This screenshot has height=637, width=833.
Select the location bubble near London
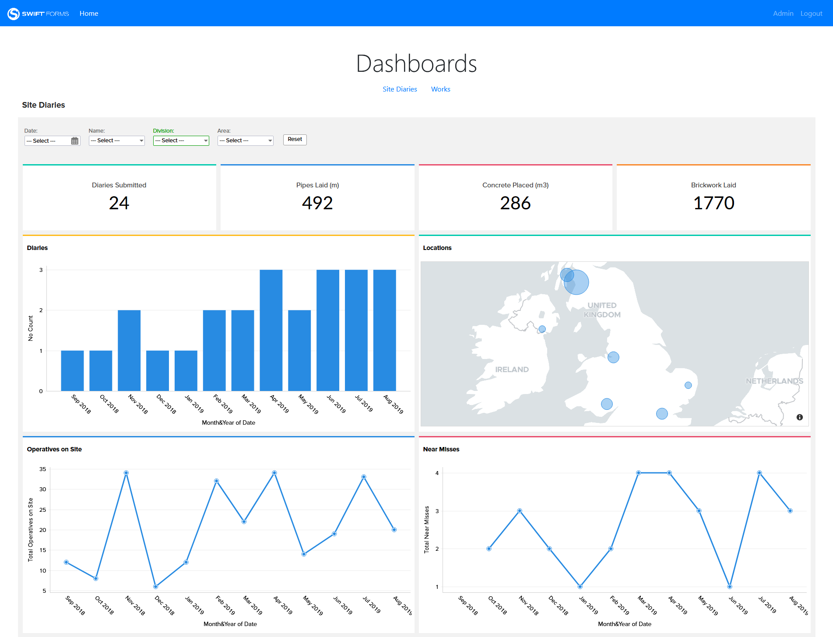(x=661, y=413)
